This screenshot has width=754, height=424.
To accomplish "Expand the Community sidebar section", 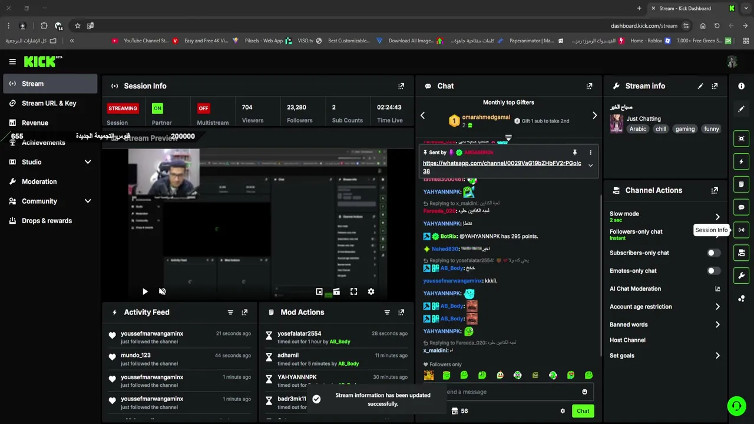I will 88,201.
